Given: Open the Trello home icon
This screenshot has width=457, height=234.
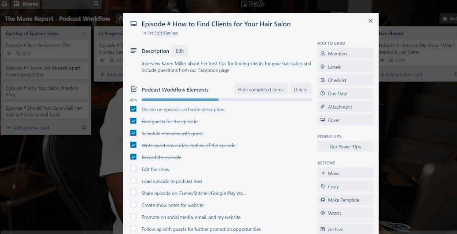Looking at the screenshot, I should tap(4, 4).
